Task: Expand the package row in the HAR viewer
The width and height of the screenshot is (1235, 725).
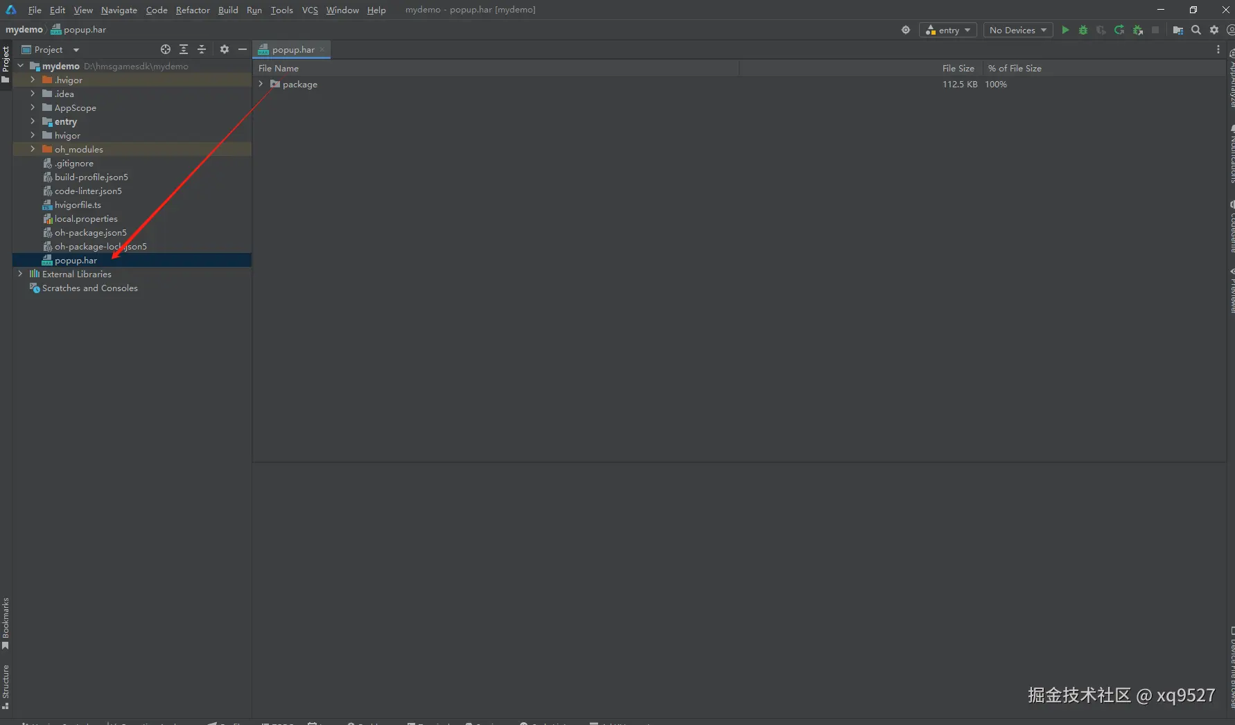Action: [261, 84]
